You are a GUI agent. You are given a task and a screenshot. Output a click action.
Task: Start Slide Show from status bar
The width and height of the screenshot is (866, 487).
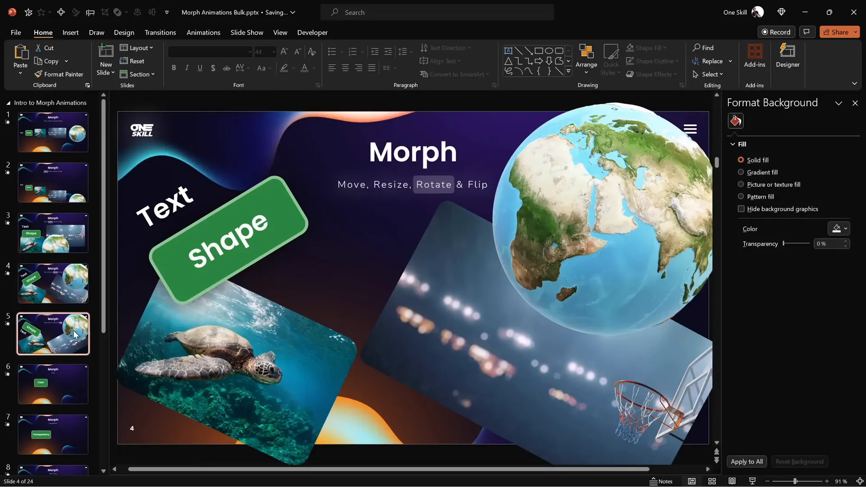tap(752, 481)
